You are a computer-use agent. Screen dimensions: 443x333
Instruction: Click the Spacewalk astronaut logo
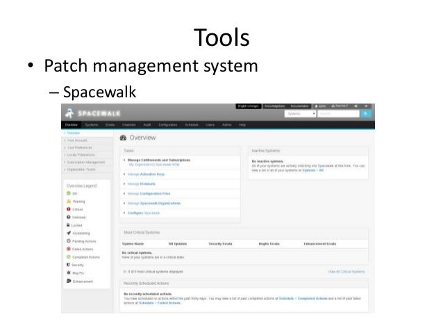(x=69, y=113)
